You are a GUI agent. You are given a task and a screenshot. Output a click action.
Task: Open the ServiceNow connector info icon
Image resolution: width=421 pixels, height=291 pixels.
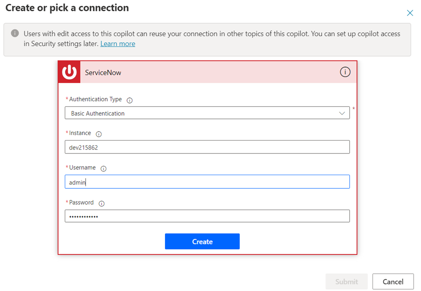pyautogui.click(x=345, y=72)
